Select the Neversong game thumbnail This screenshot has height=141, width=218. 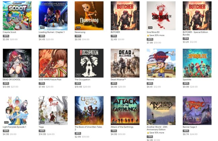pos(89,16)
